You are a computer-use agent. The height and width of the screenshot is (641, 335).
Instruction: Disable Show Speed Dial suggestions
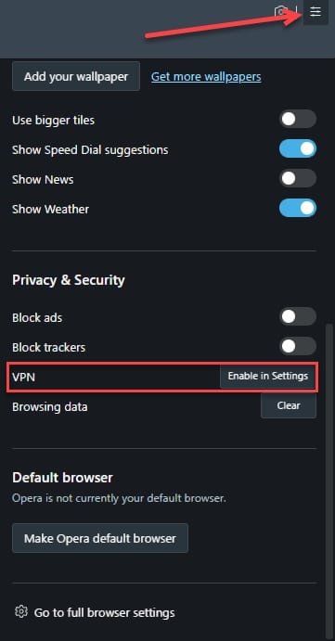pyautogui.click(x=298, y=148)
